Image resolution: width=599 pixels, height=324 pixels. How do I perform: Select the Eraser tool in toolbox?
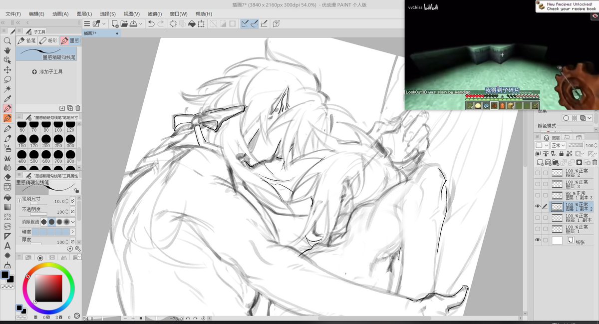[7, 177]
